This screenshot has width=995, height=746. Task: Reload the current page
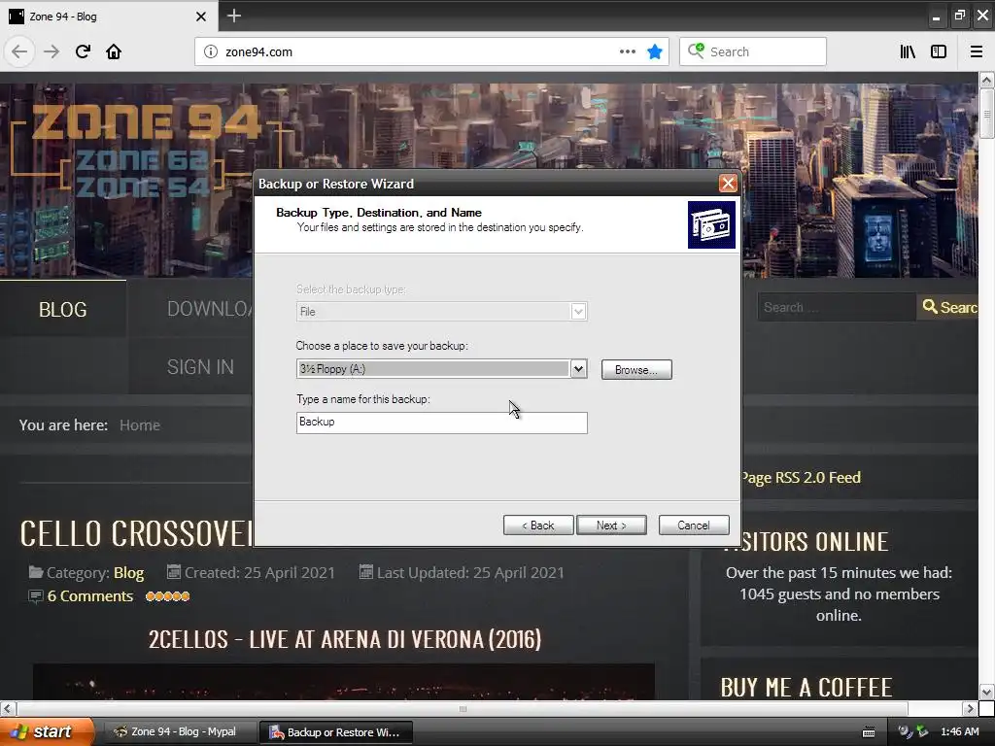[83, 51]
